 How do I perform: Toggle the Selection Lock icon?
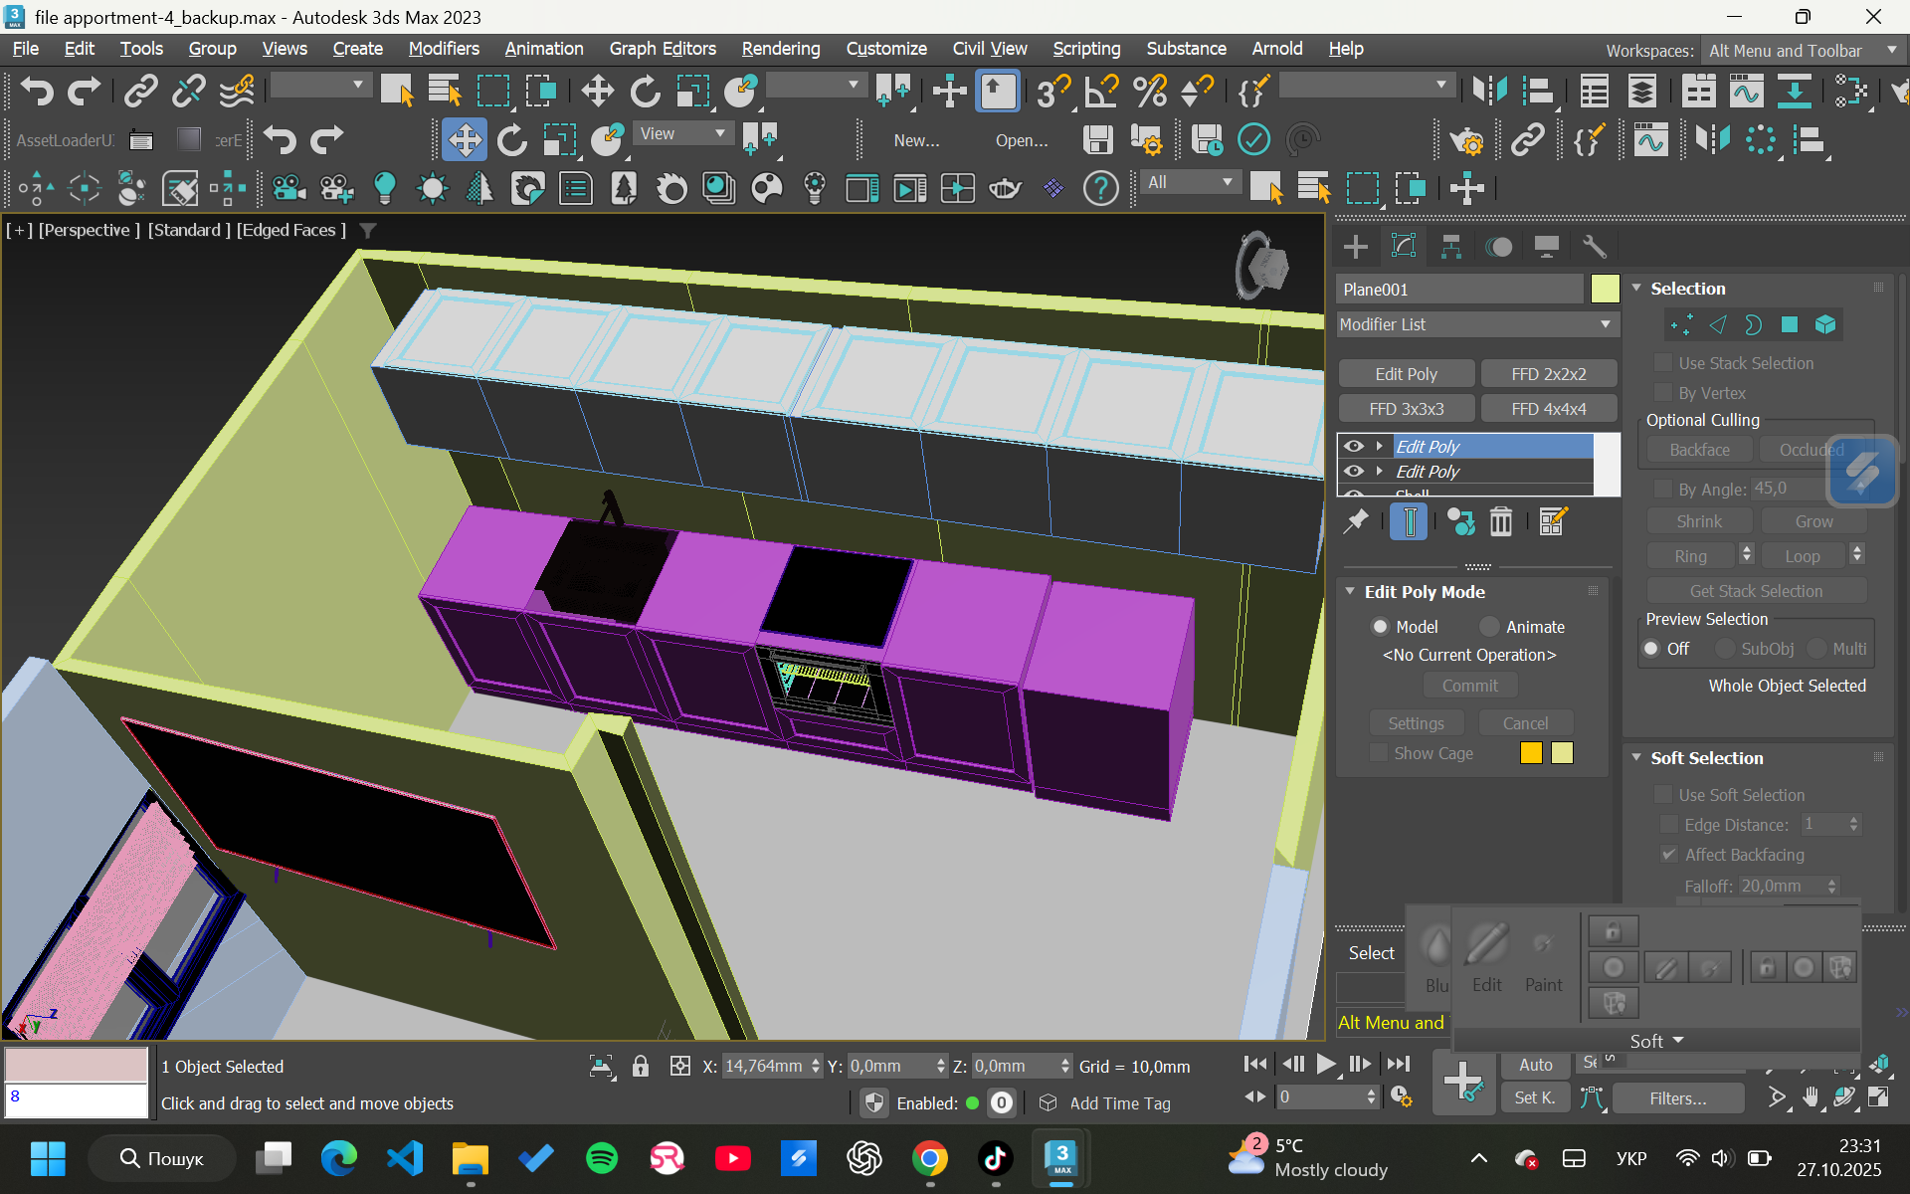coord(641,1066)
